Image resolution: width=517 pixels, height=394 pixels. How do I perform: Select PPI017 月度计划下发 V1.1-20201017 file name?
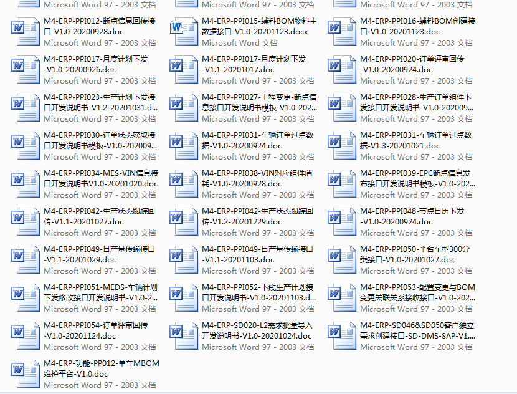point(254,64)
